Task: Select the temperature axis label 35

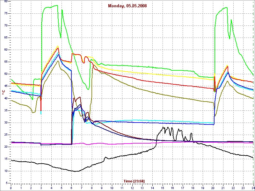Action: tap(6, 110)
